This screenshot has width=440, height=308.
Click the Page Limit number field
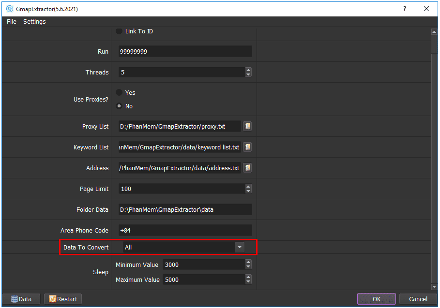point(182,189)
